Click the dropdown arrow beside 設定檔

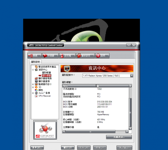(x=75, y=56)
